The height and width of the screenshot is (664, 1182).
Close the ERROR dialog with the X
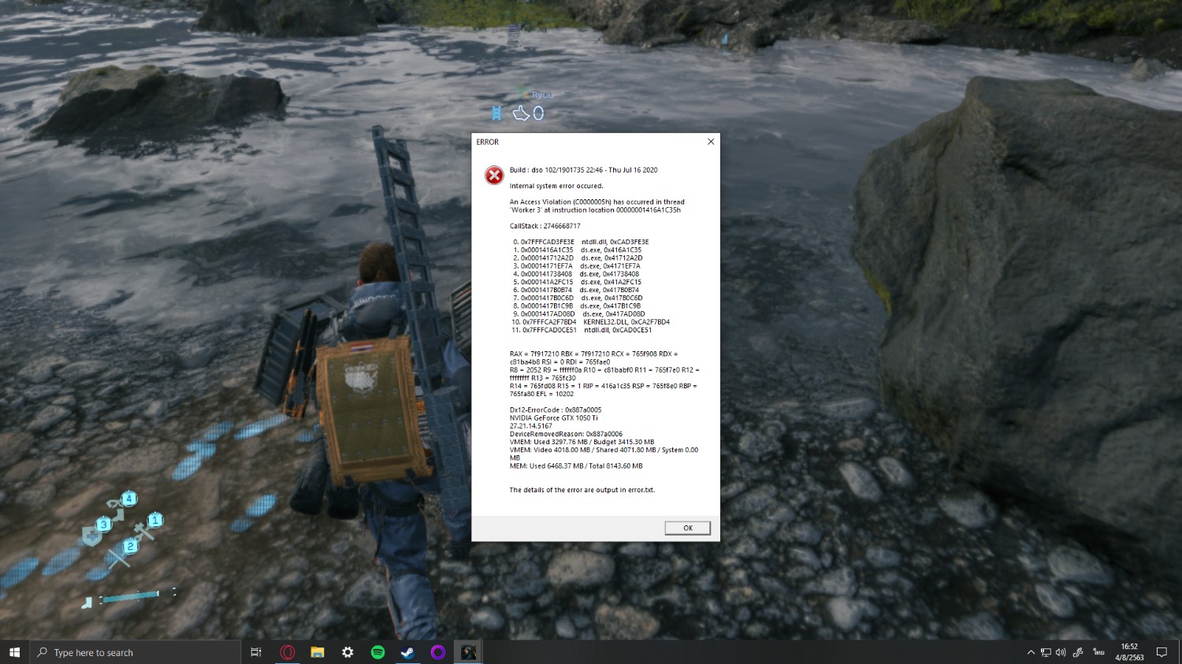[711, 142]
